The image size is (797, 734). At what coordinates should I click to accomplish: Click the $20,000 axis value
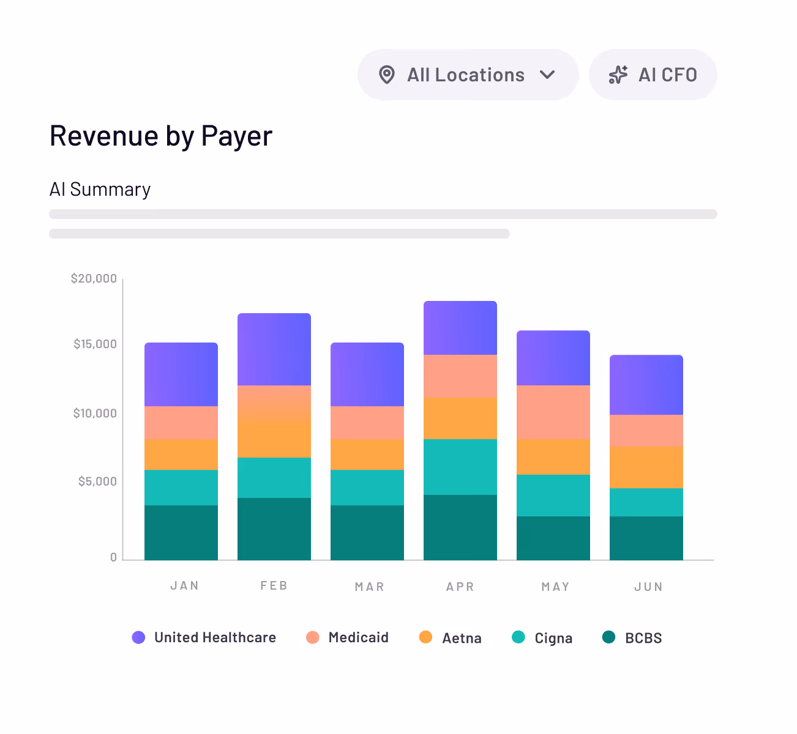coord(94,278)
